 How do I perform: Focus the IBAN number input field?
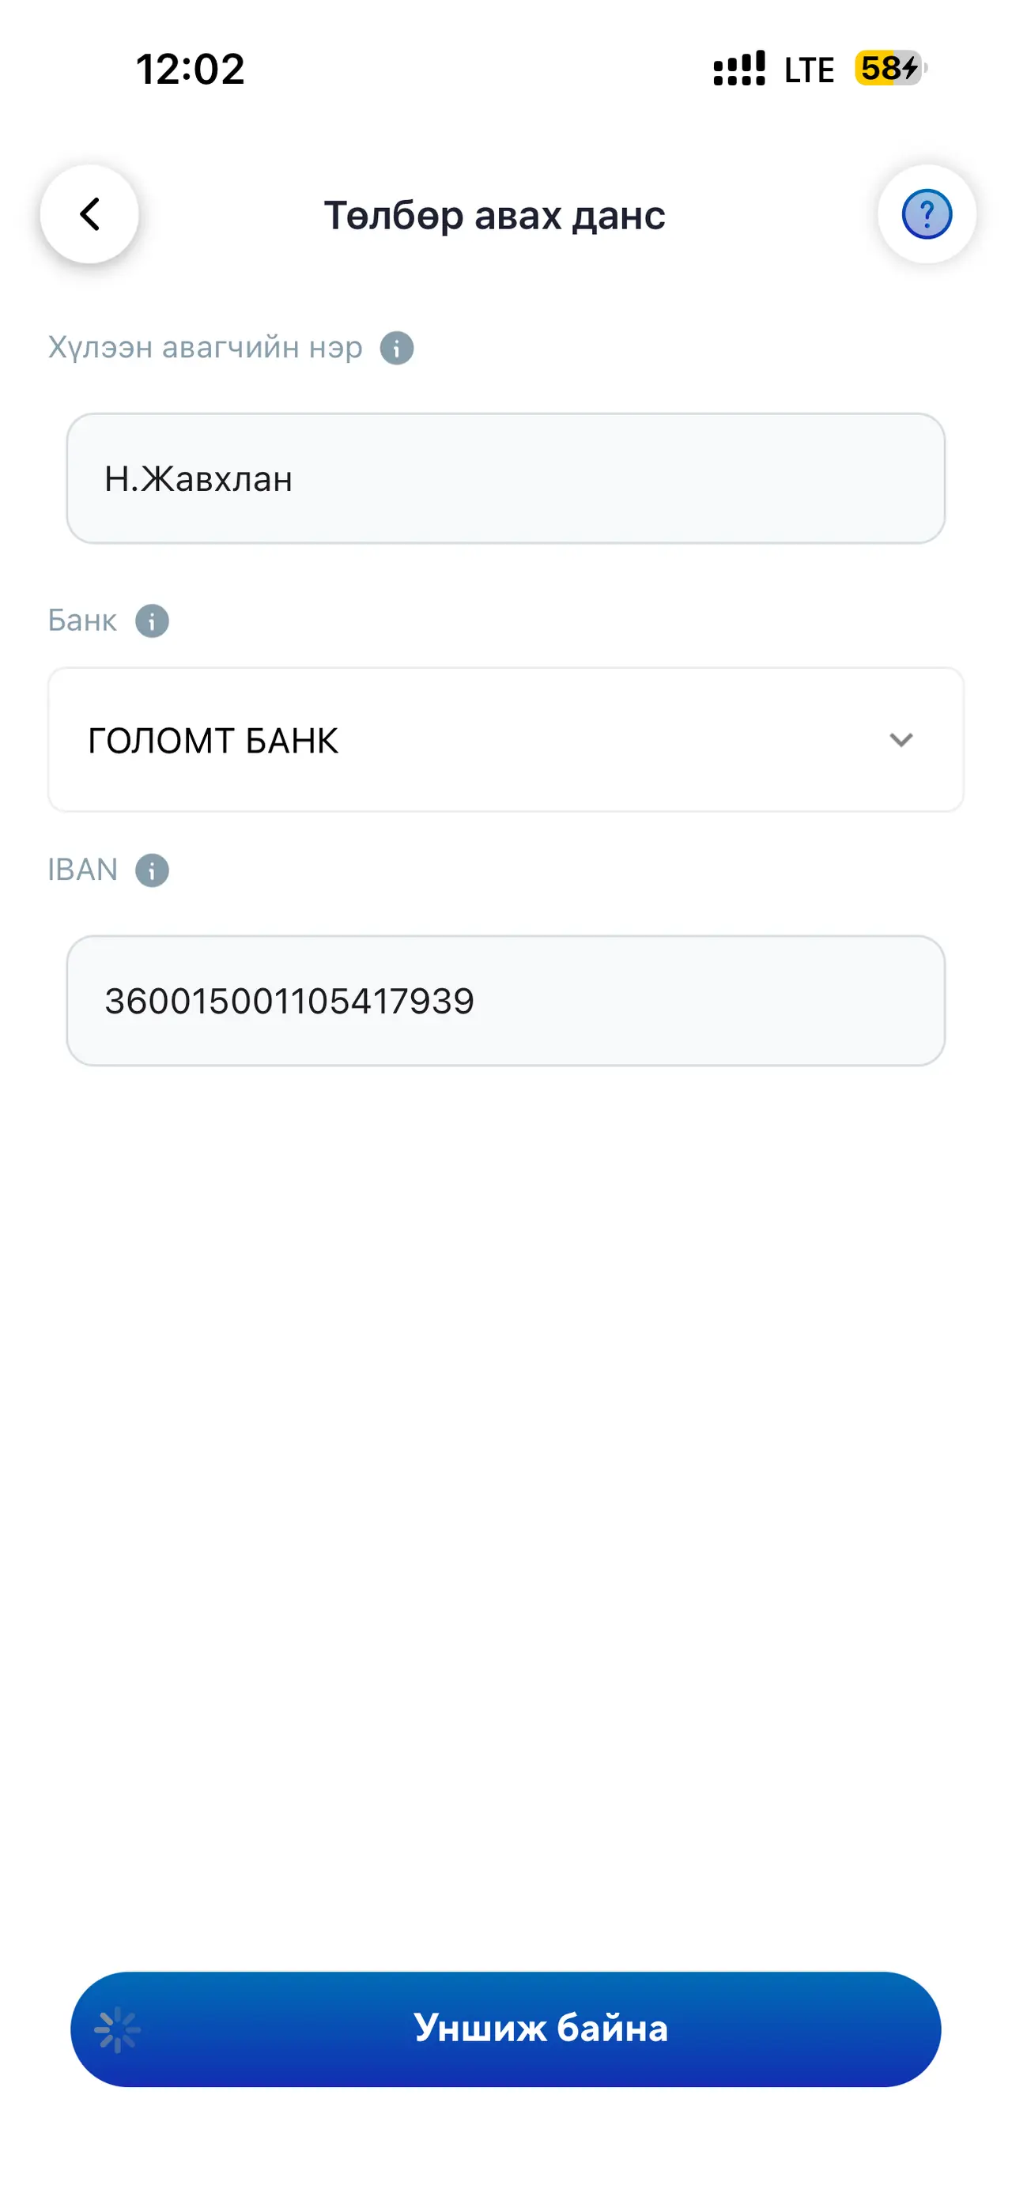tap(505, 1000)
